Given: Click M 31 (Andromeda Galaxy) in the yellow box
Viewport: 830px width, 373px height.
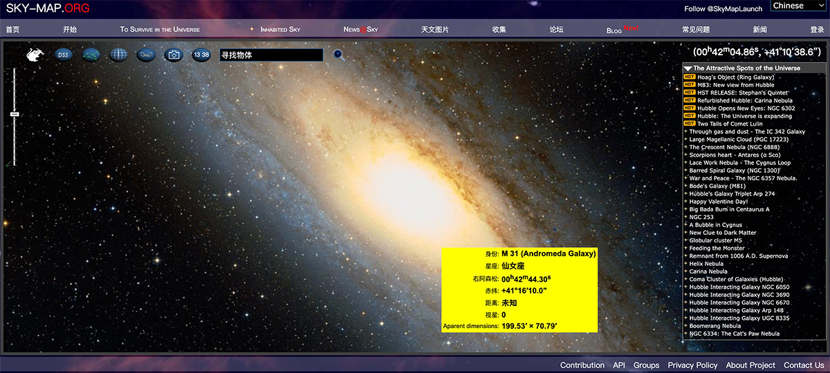Looking at the screenshot, I should coord(548,254).
